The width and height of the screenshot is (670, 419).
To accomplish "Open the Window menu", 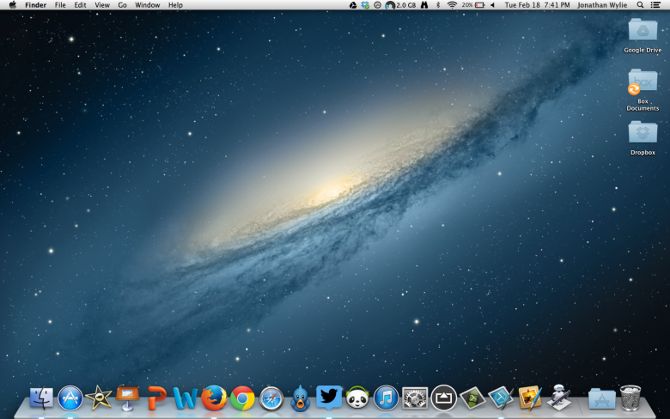I will tap(147, 5).
